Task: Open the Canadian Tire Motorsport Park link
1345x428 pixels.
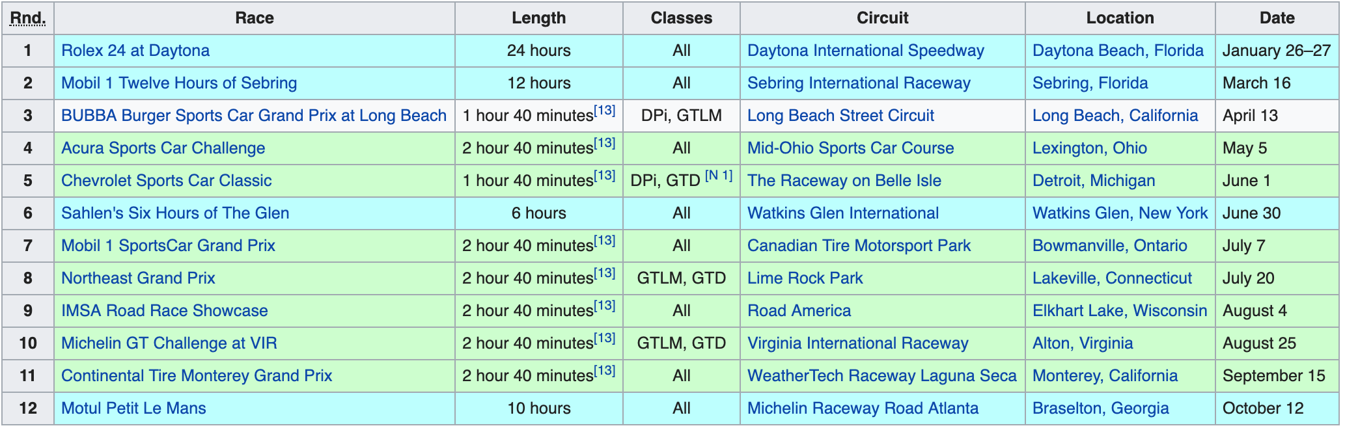Action: [x=859, y=246]
